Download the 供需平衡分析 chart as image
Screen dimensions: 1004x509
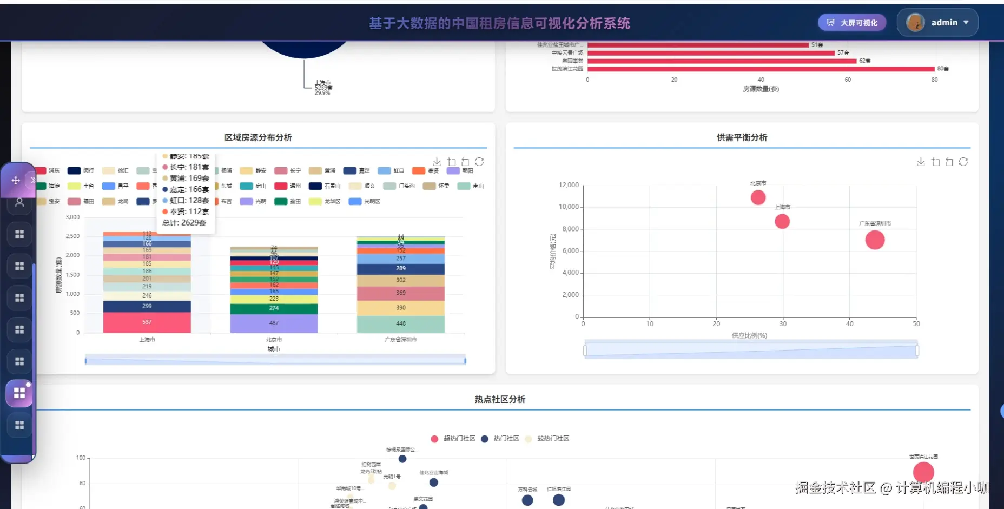click(921, 162)
